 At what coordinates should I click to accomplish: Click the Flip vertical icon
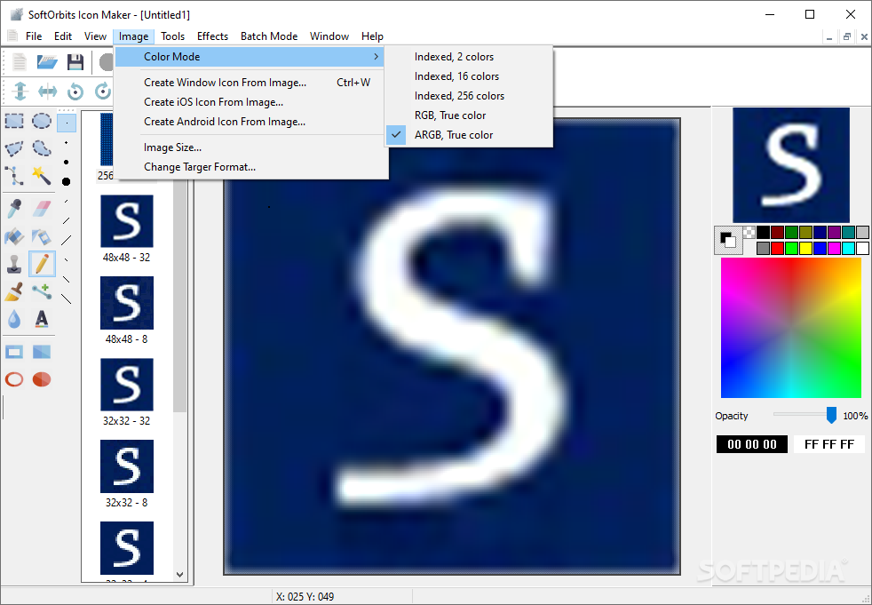coord(20,92)
